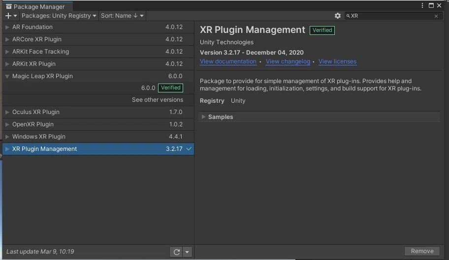
Task: Click OpenXR Plugin version 1.0.2
Action: 176,124
